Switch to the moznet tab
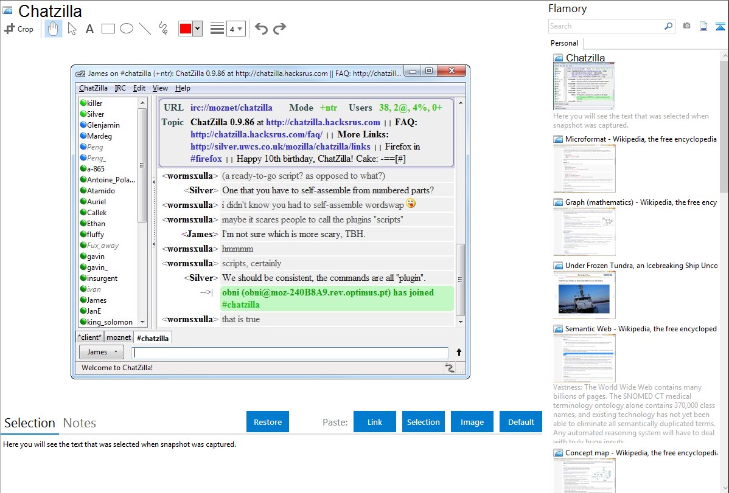Image resolution: width=729 pixels, height=493 pixels. tap(119, 337)
